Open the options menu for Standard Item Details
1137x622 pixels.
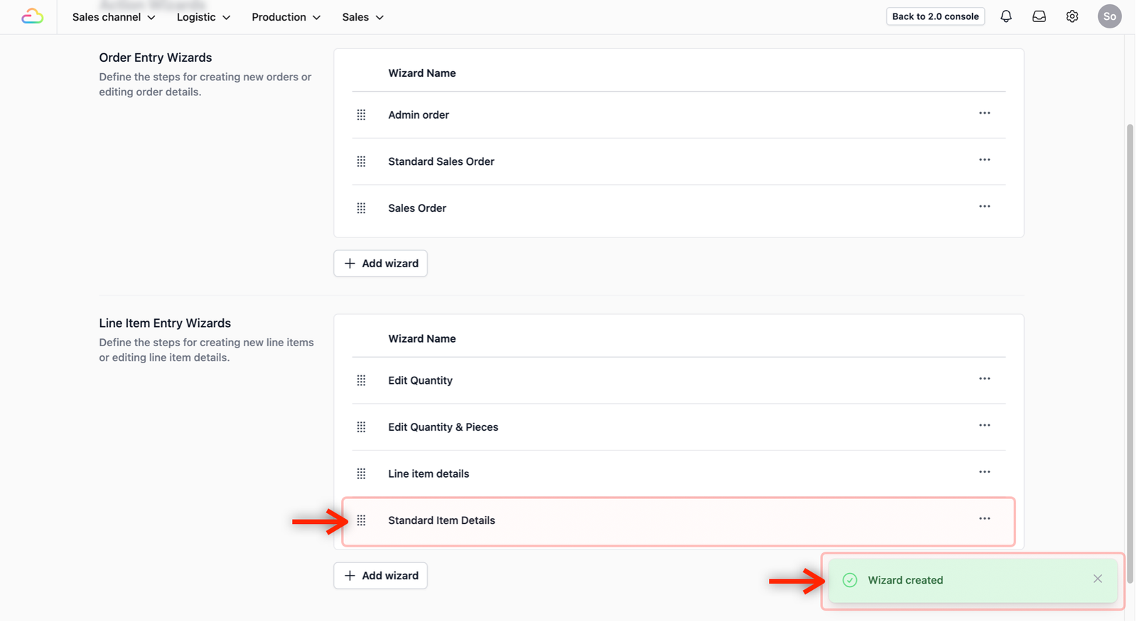tap(984, 519)
